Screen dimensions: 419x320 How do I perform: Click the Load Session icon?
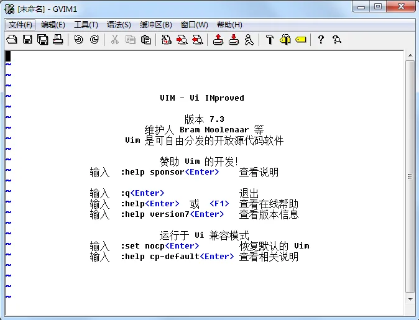(218, 40)
